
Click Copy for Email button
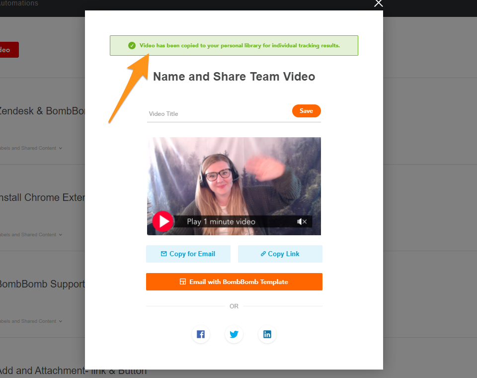[x=188, y=254]
